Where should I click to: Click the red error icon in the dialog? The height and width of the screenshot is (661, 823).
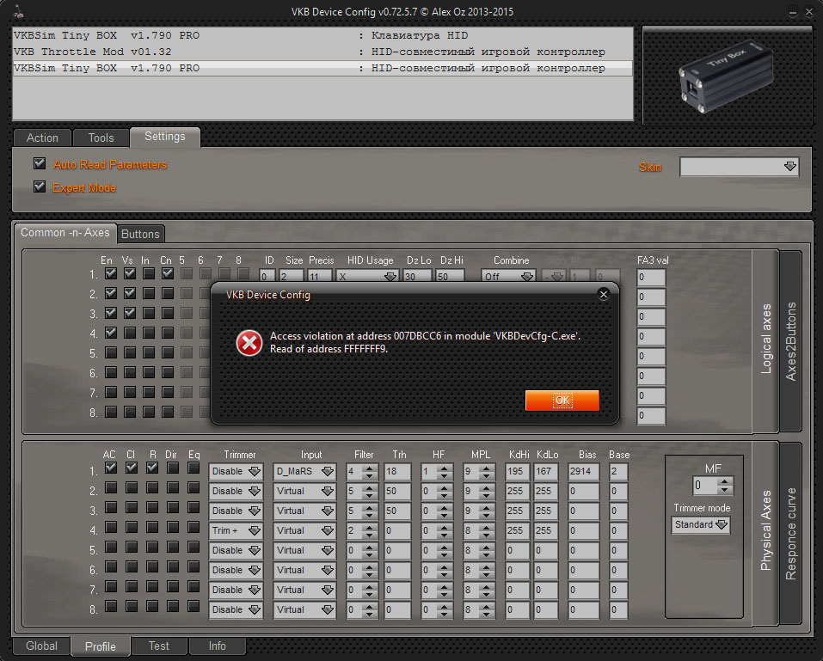pyautogui.click(x=249, y=343)
